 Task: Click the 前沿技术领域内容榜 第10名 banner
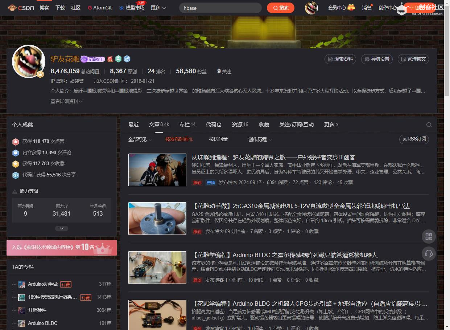tap(62, 248)
